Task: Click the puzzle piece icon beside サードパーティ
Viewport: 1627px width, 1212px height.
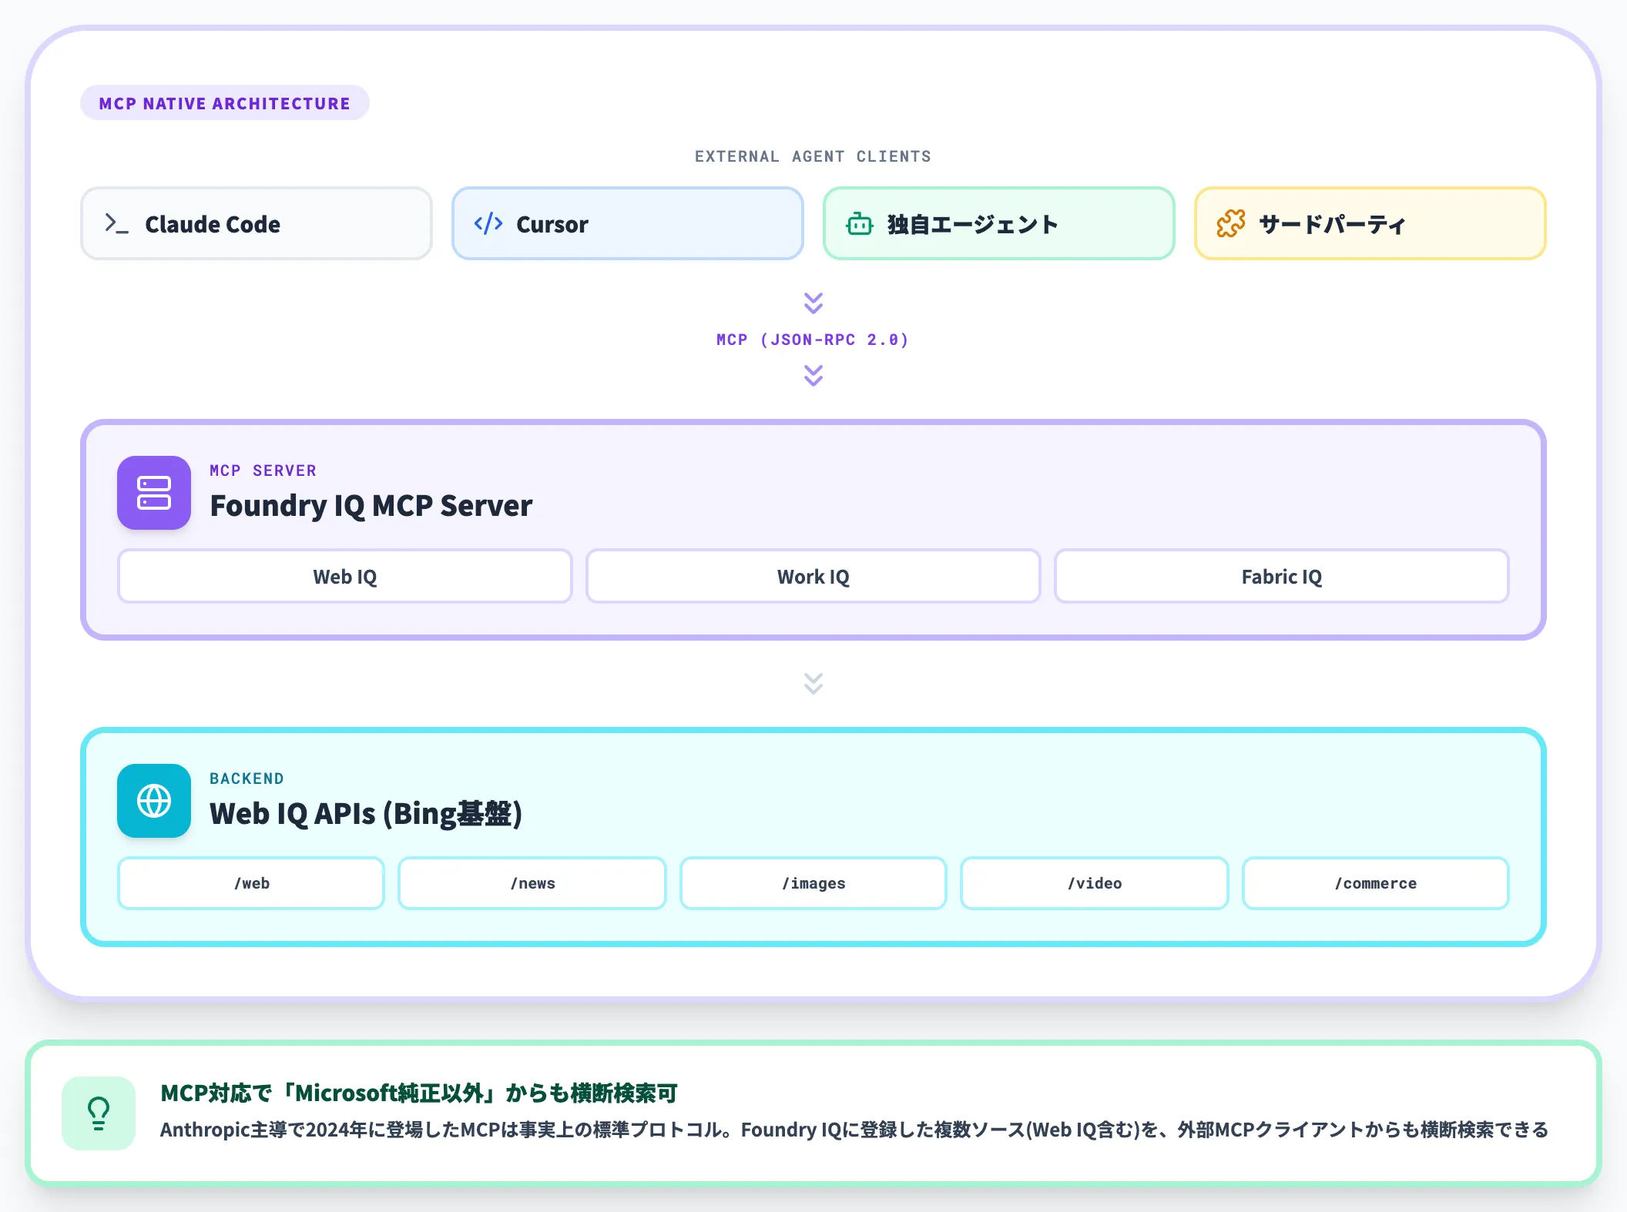Action: click(x=1231, y=223)
